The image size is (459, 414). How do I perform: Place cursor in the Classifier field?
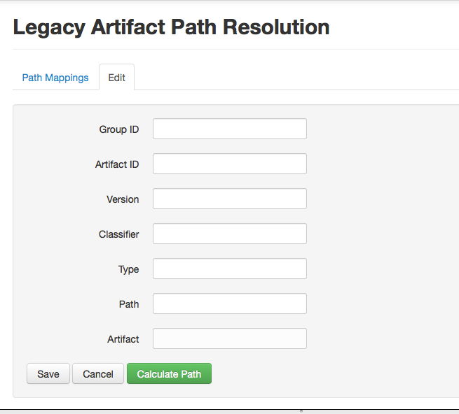click(x=229, y=234)
